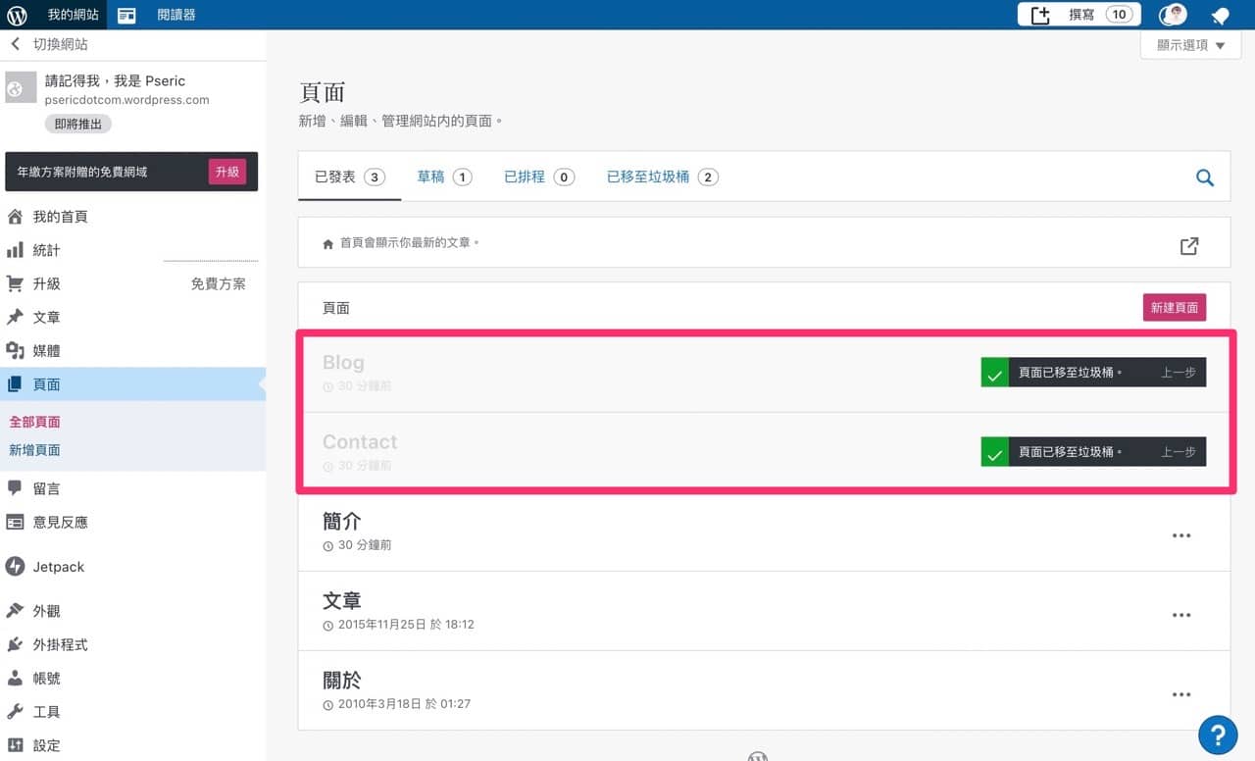
Task: Open the external link icon for homepage
Action: coord(1189,246)
